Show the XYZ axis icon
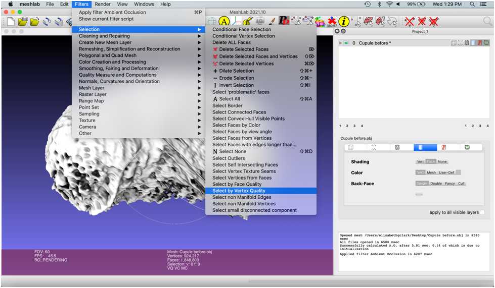Viewport: 495px width, 288px height. tap(237, 21)
